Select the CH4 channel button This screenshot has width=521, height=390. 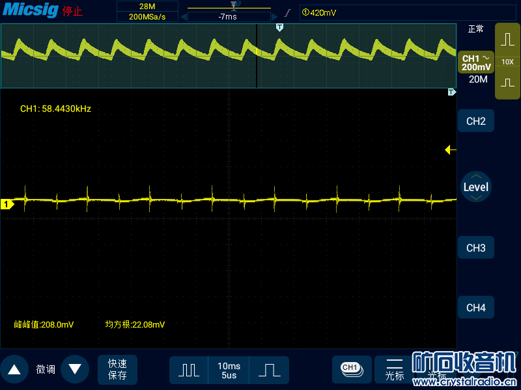click(476, 307)
